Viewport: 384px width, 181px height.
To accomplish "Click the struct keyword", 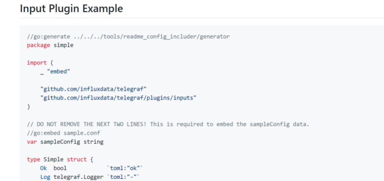I will coord(77,159).
